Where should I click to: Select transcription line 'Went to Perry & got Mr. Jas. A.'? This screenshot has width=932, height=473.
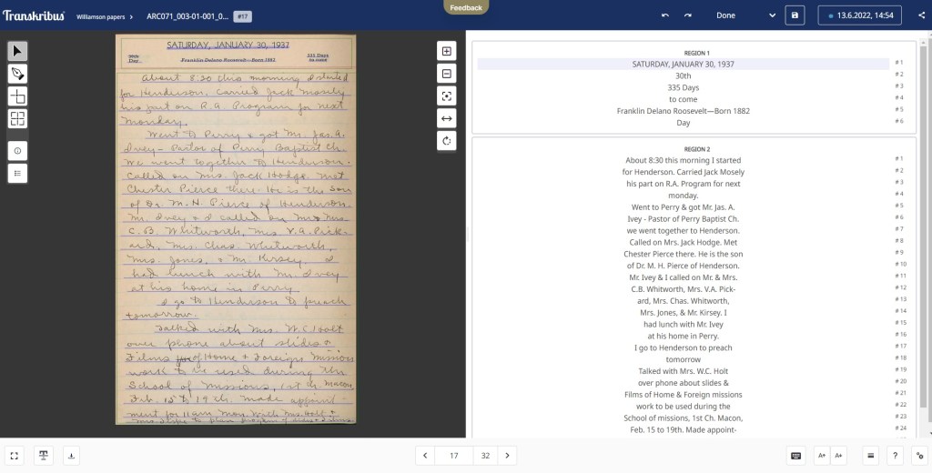point(683,207)
